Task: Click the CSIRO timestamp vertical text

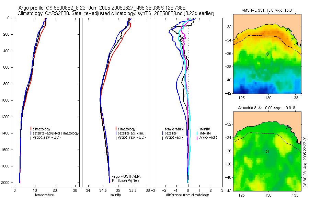Action: coord(305,162)
